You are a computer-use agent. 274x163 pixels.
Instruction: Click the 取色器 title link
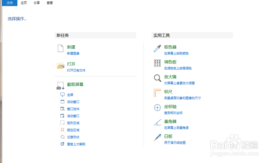(170, 47)
